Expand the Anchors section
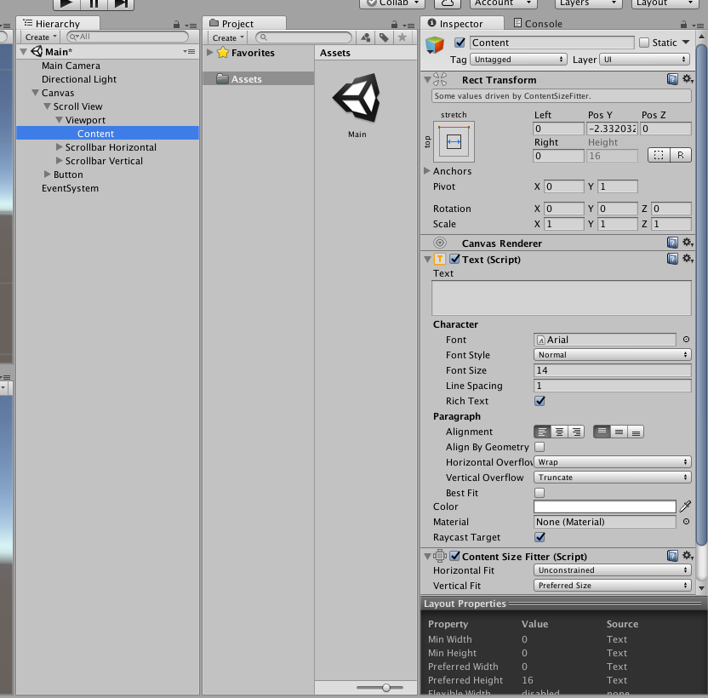The image size is (708, 698). [x=426, y=171]
